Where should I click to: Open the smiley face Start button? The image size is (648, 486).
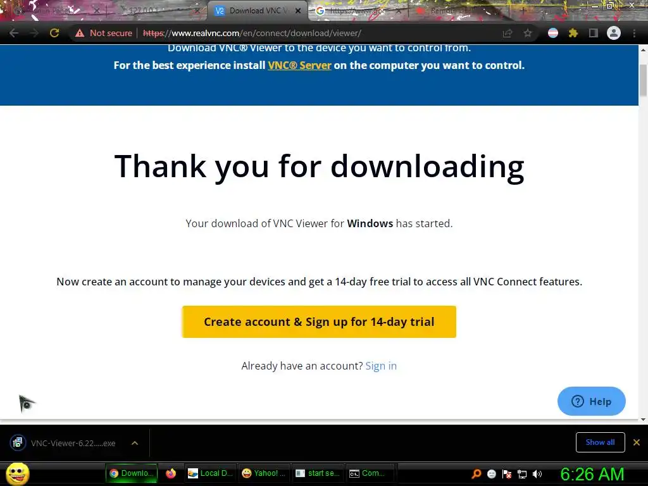(x=17, y=473)
